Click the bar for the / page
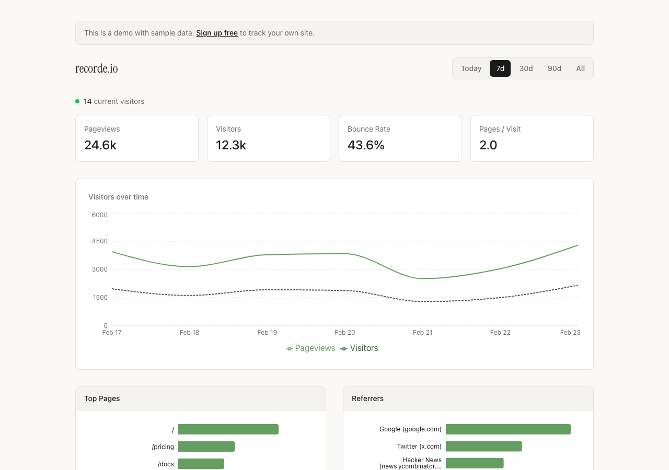Viewport: 669px width, 470px height. click(x=228, y=429)
